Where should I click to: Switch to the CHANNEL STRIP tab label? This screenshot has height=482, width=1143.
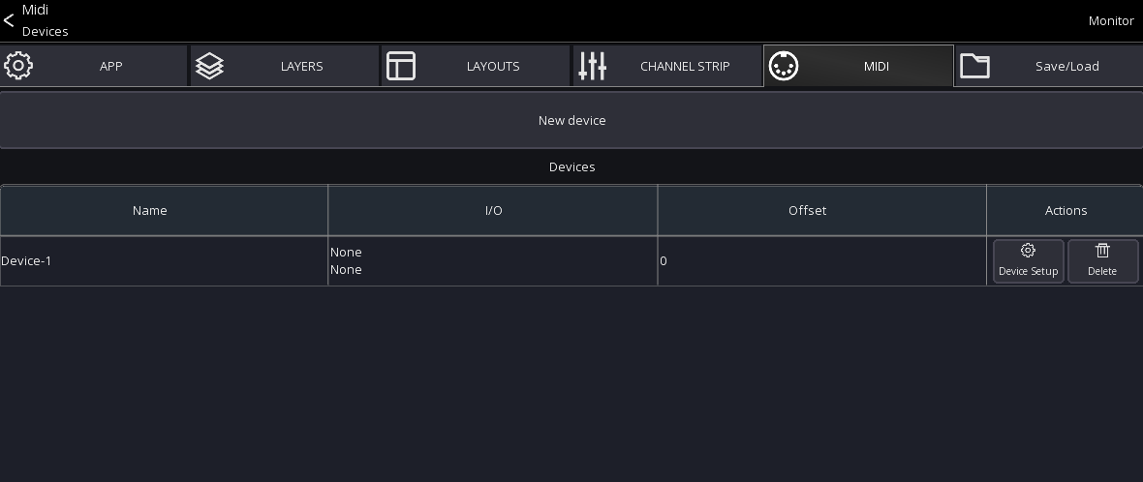tap(685, 67)
